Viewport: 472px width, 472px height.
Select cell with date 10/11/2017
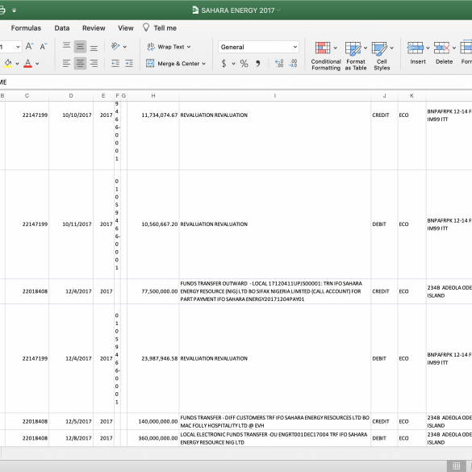click(71, 224)
